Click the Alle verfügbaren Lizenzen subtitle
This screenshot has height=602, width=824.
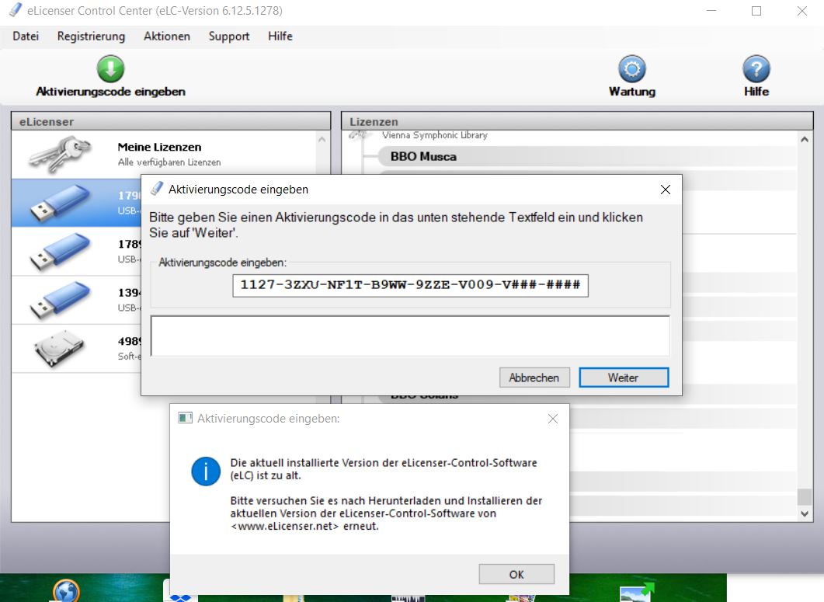(169, 162)
